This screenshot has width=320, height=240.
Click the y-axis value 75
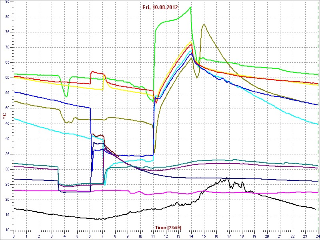7,32
